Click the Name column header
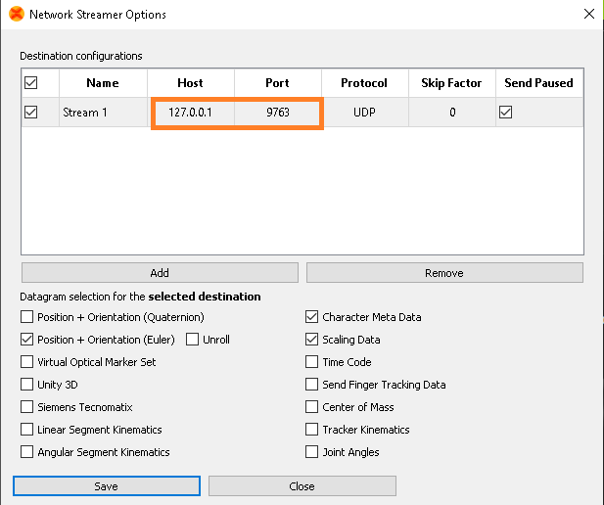The image size is (604, 505). (103, 83)
